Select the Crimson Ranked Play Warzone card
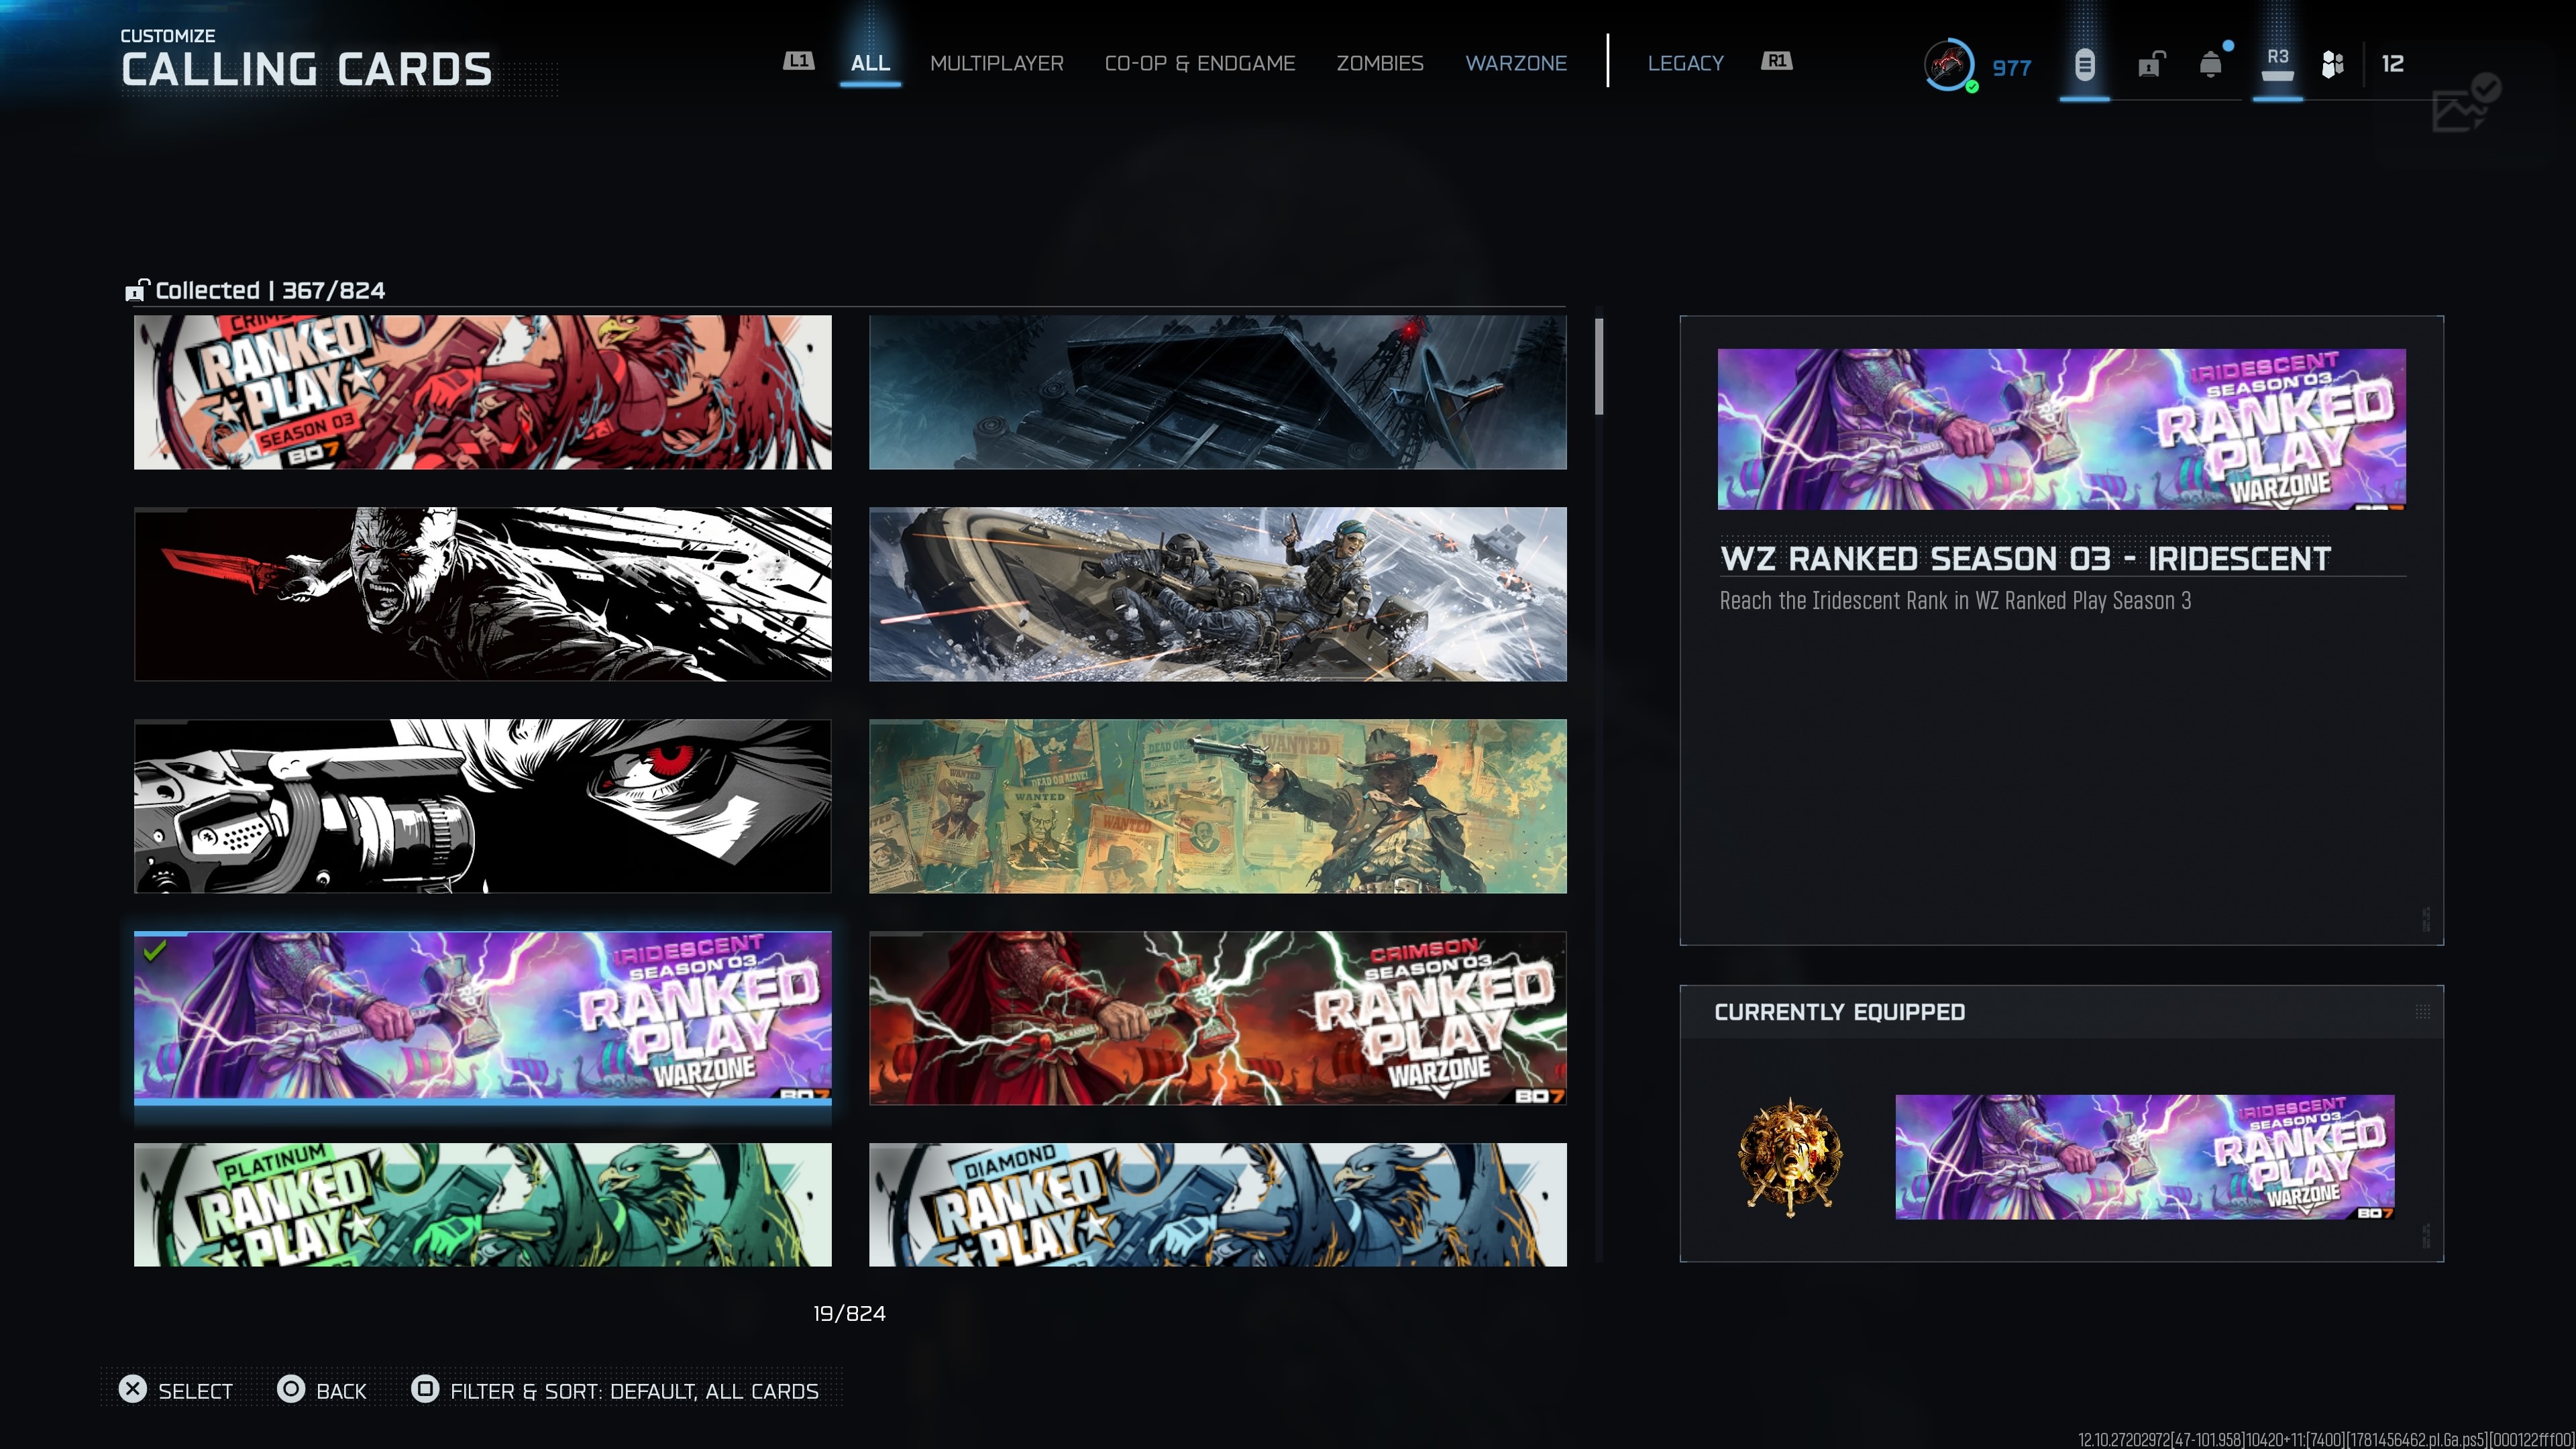2576x1449 pixels. click(x=1218, y=1018)
